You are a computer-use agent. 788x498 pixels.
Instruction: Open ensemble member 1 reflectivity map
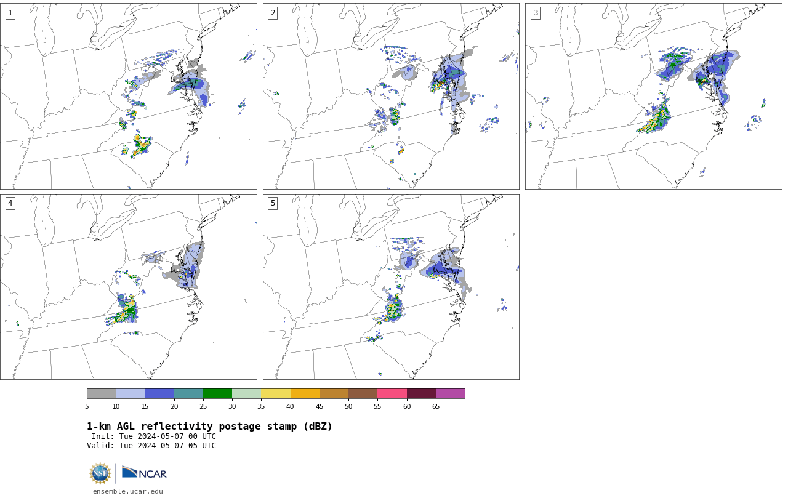pos(129,96)
